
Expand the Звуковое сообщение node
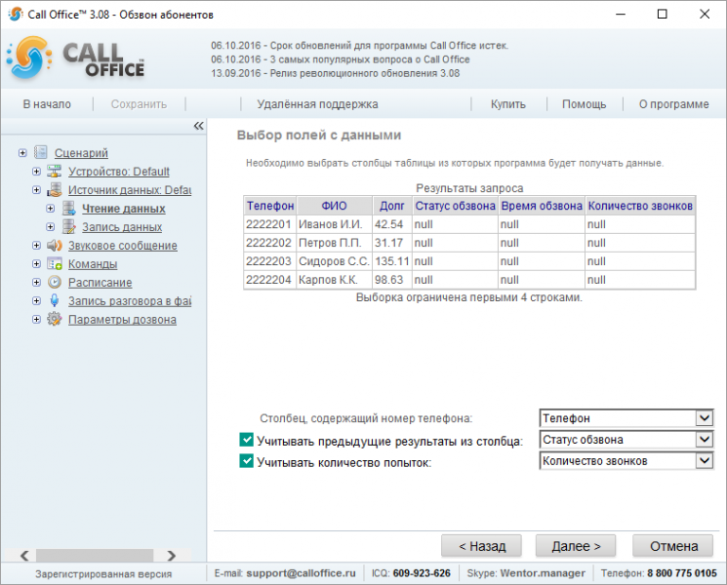[37, 245]
